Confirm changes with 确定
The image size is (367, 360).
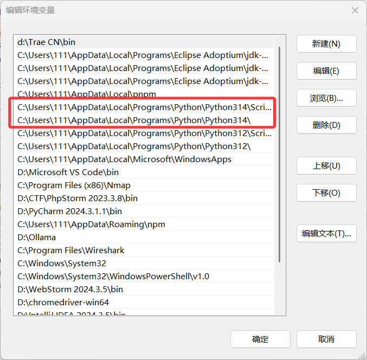tap(260, 339)
